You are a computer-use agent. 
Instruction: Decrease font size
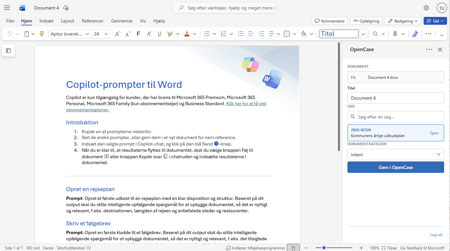click(128, 34)
